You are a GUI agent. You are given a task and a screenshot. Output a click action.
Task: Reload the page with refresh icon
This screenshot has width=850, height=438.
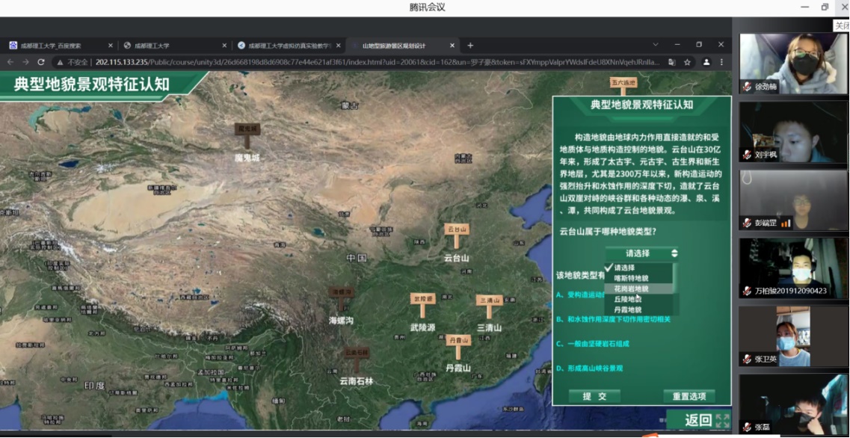click(42, 62)
